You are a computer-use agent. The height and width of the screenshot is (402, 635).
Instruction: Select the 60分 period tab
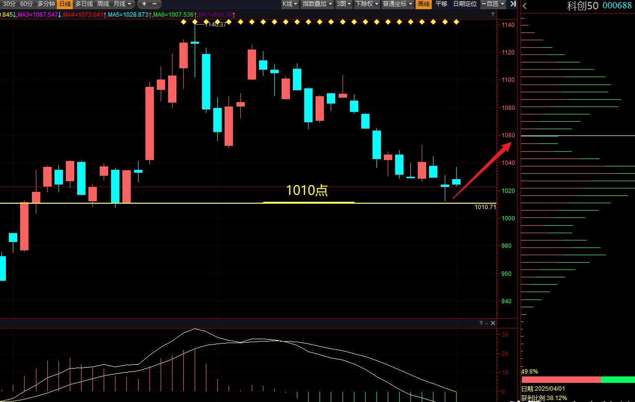(x=27, y=4)
